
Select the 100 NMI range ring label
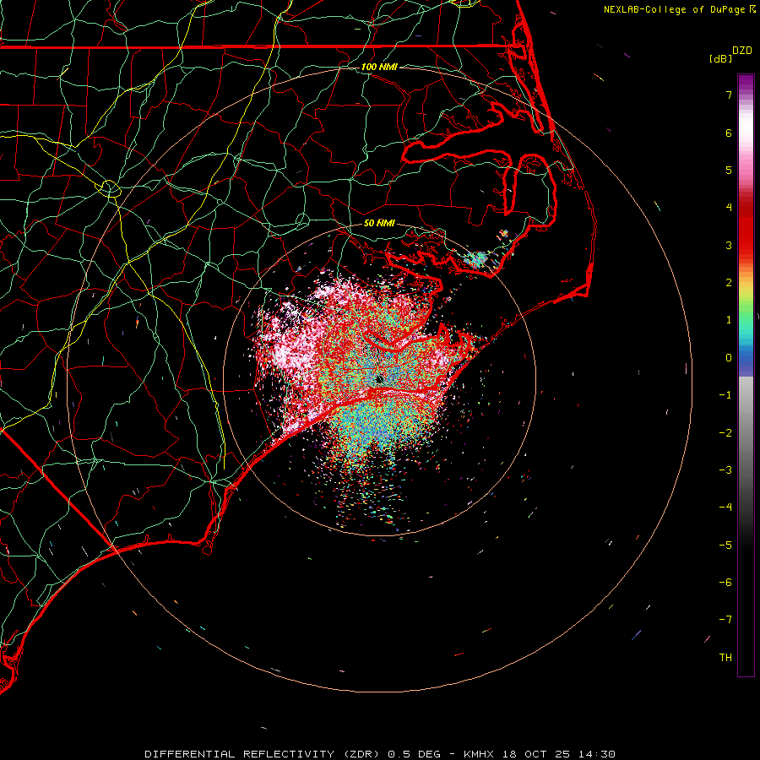(x=379, y=67)
